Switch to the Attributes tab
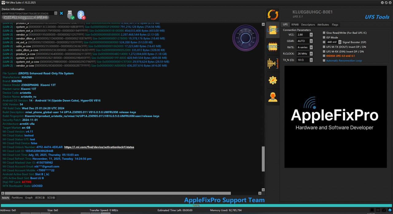The height and width of the screenshot is (214, 393). click(x=323, y=25)
